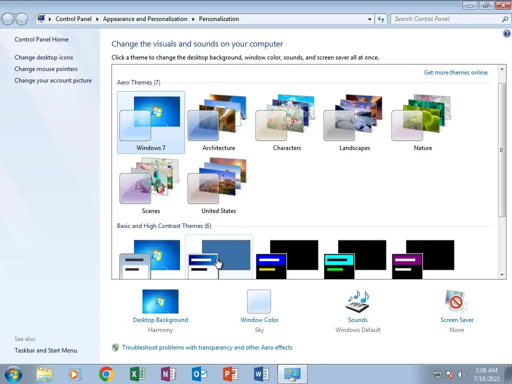The width and height of the screenshot is (512, 384).
Task: Open the Window Color swatch
Action: [x=259, y=301]
